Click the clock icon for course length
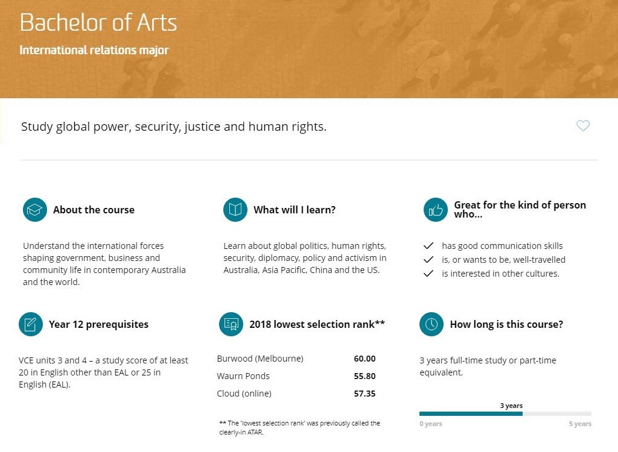Viewport: 618px width, 452px height. click(x=432, y=324)
